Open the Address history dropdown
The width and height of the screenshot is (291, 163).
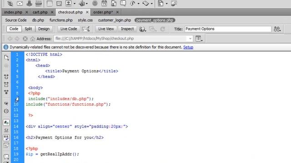coord(190,38)
